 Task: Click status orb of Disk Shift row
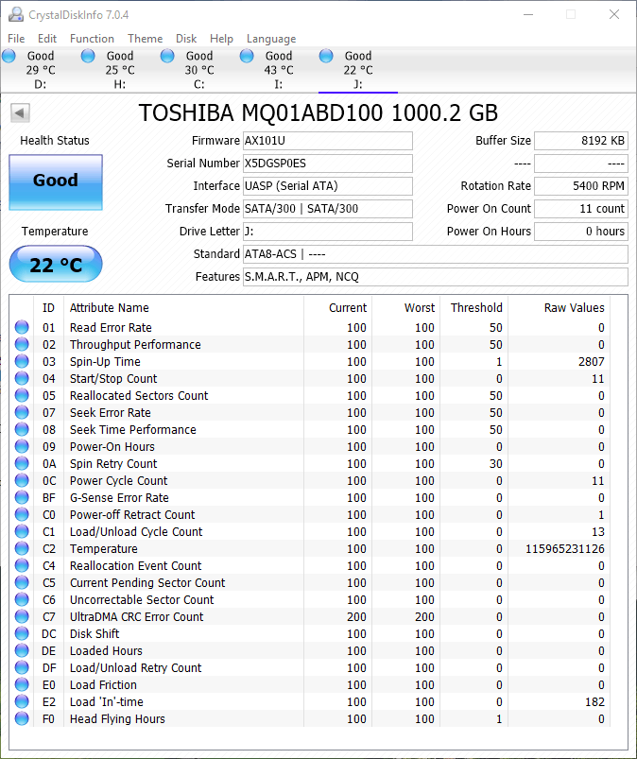click(x=22, y=633)
